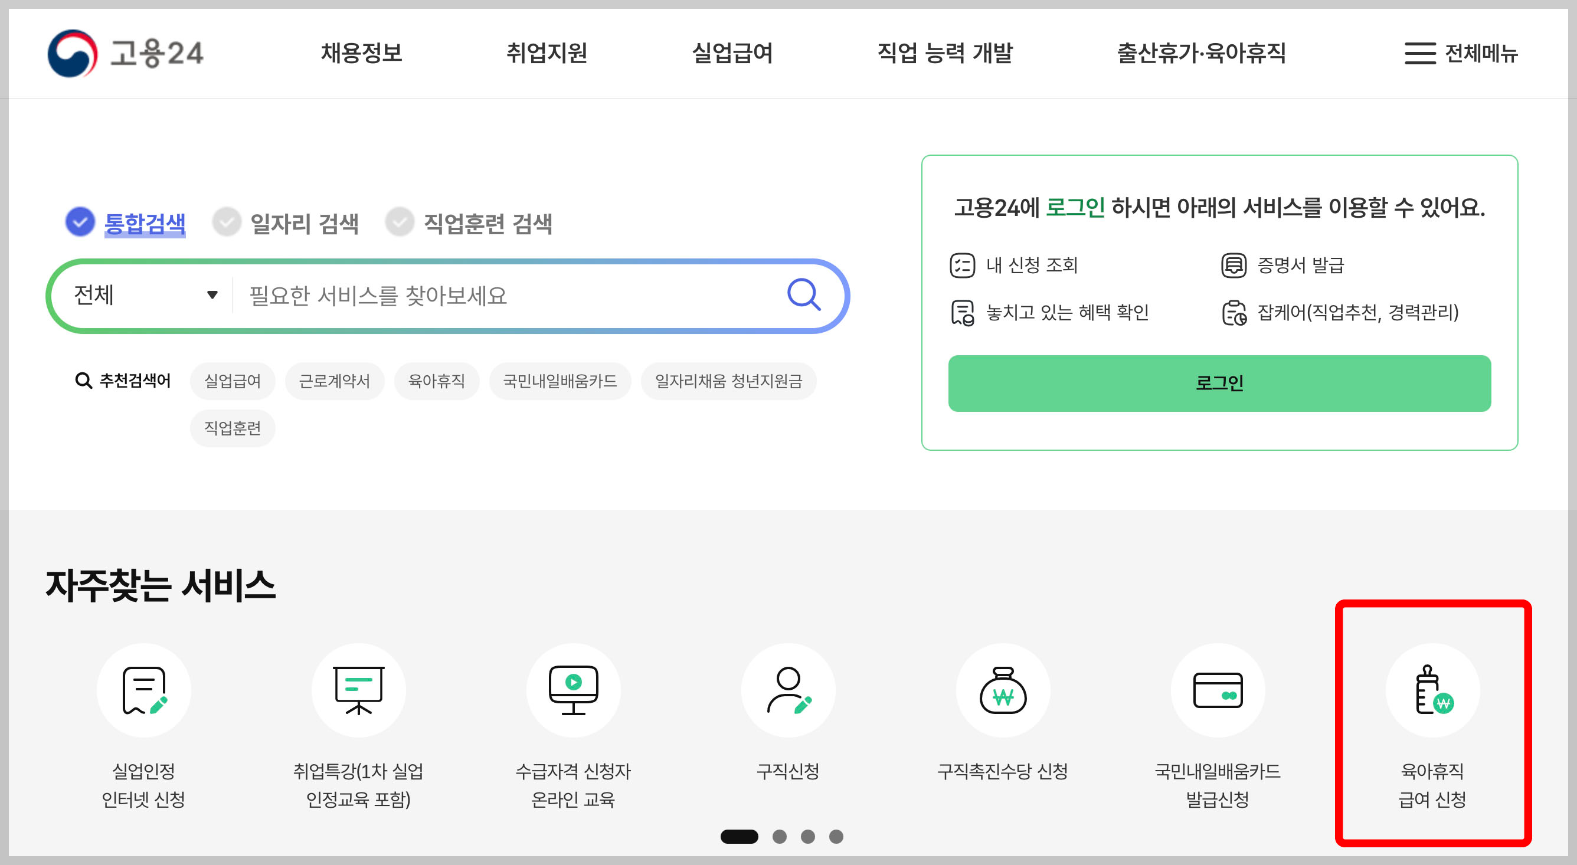
Task: Select the 근로계약서 recommended keyword
Action: click(334, 381)
